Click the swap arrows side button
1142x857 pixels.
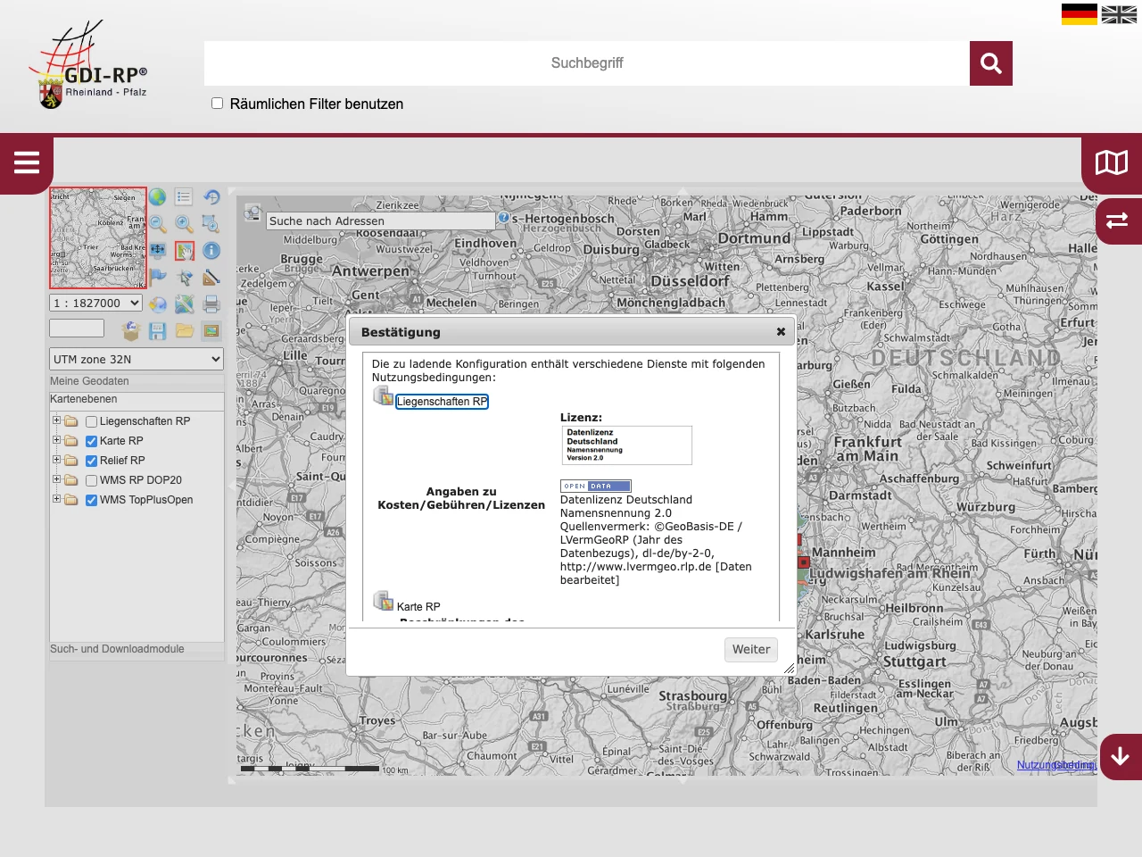pos(1118,220)
